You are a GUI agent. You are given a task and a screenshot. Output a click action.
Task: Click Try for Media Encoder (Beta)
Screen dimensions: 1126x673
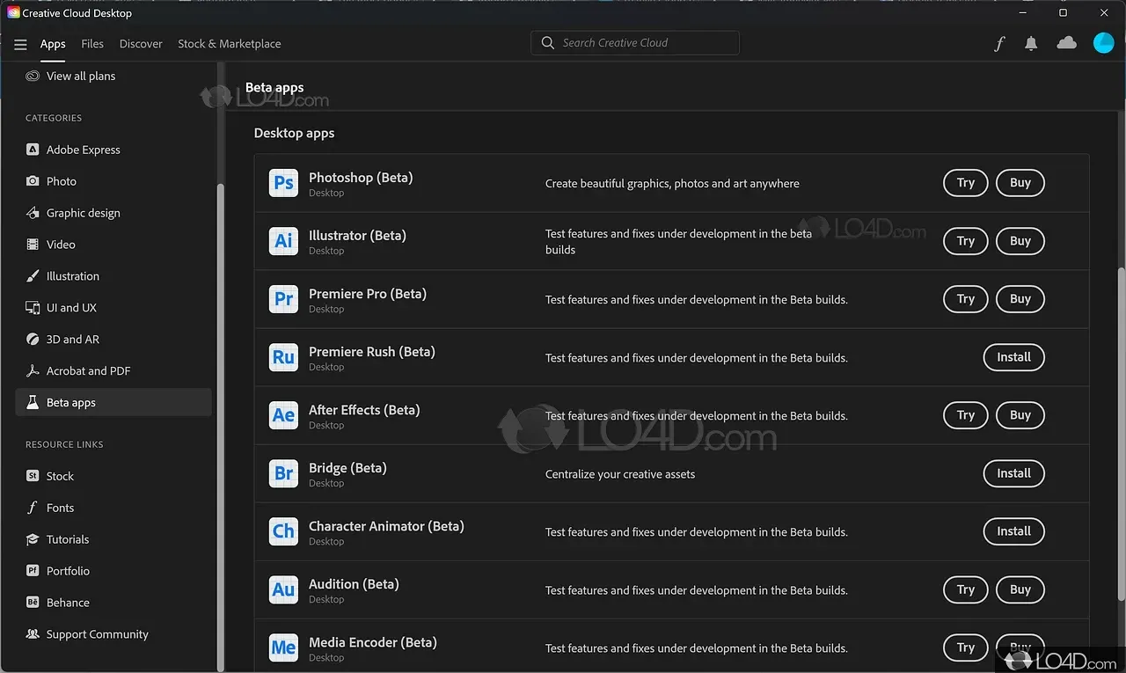tap(966, 647)
